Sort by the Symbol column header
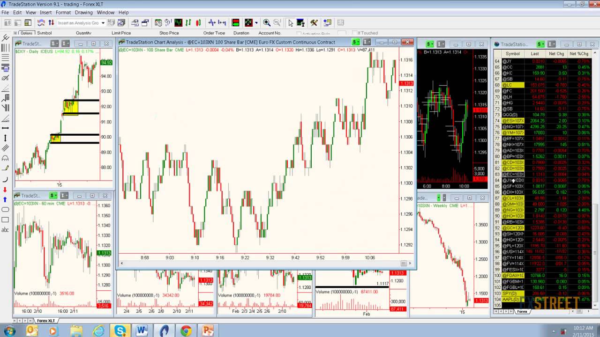Viewport: 600px width, 337px height. pos(512,54)
